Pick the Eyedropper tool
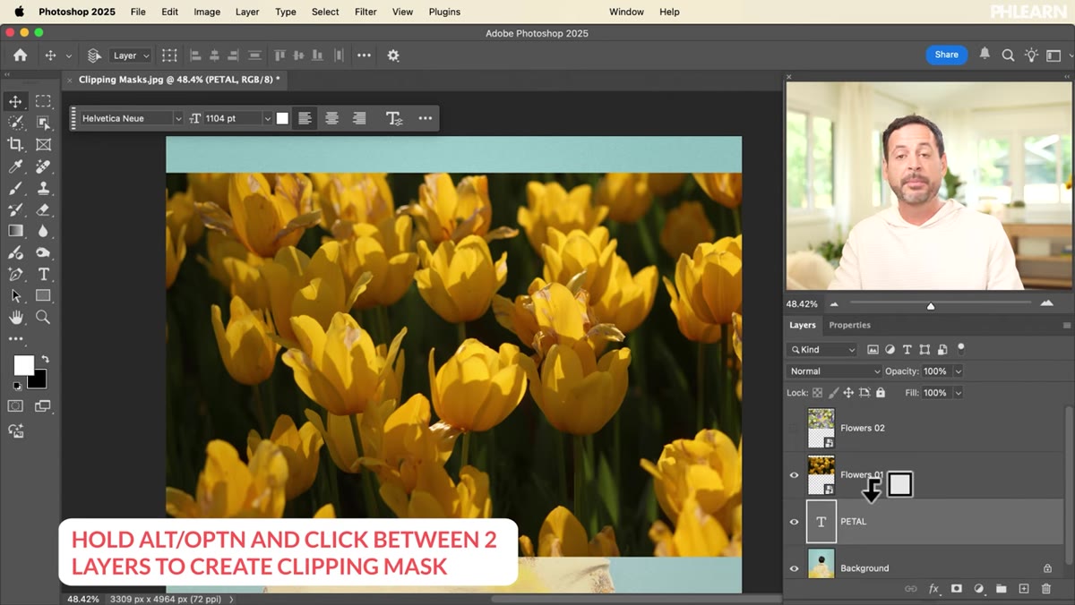 pyautogui.click(x=15, y=166)
